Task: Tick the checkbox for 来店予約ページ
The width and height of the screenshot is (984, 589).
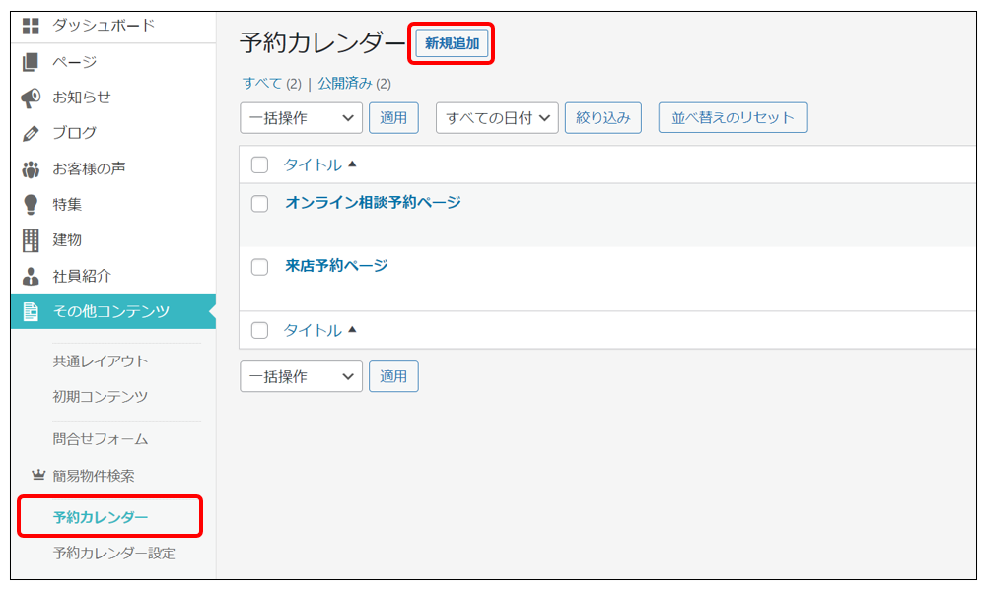Action: (259, 267)
